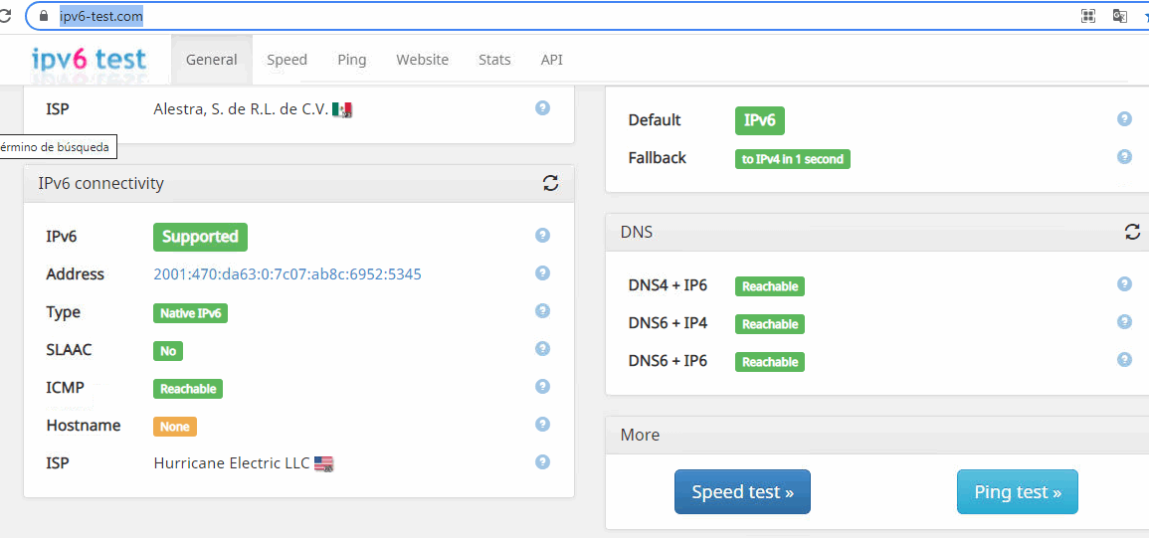Image resolution: width=1149 pixels, height=538 pixels.
Task: Go to the Website tab
Action: pyautogui.click(x=422, y=60)
